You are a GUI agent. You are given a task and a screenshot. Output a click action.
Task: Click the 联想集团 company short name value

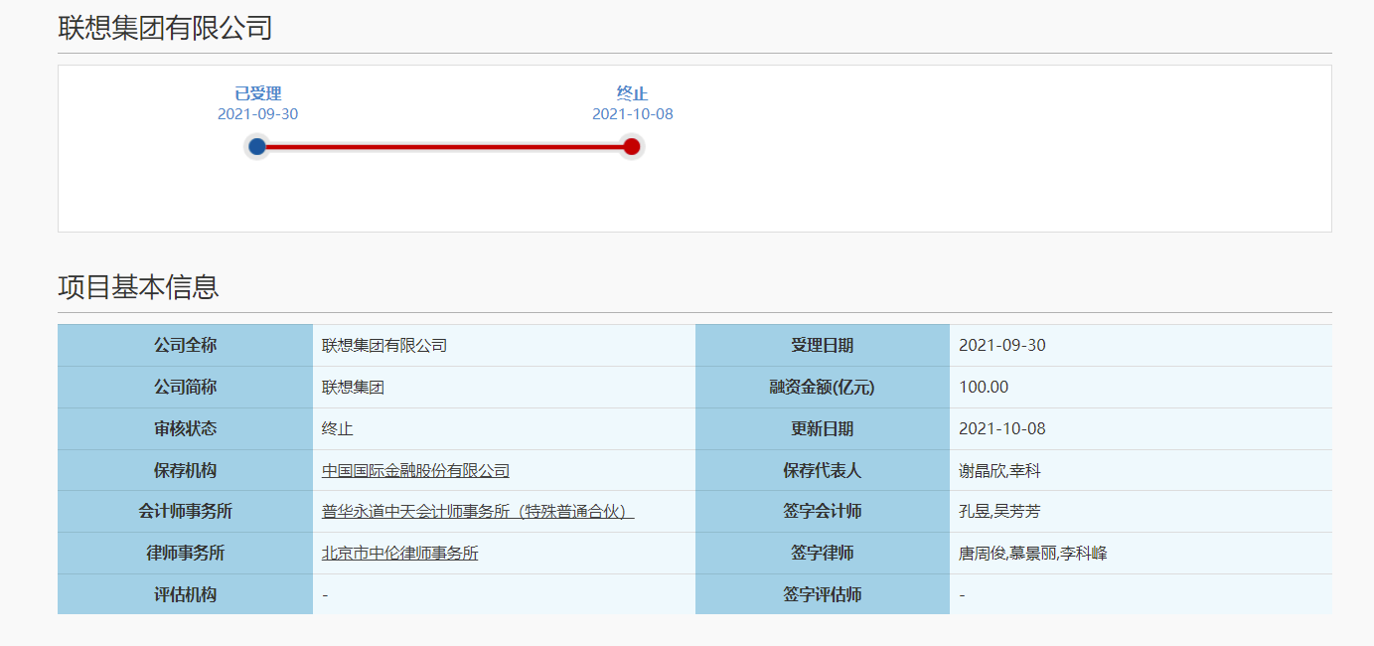tap(353, 388)
